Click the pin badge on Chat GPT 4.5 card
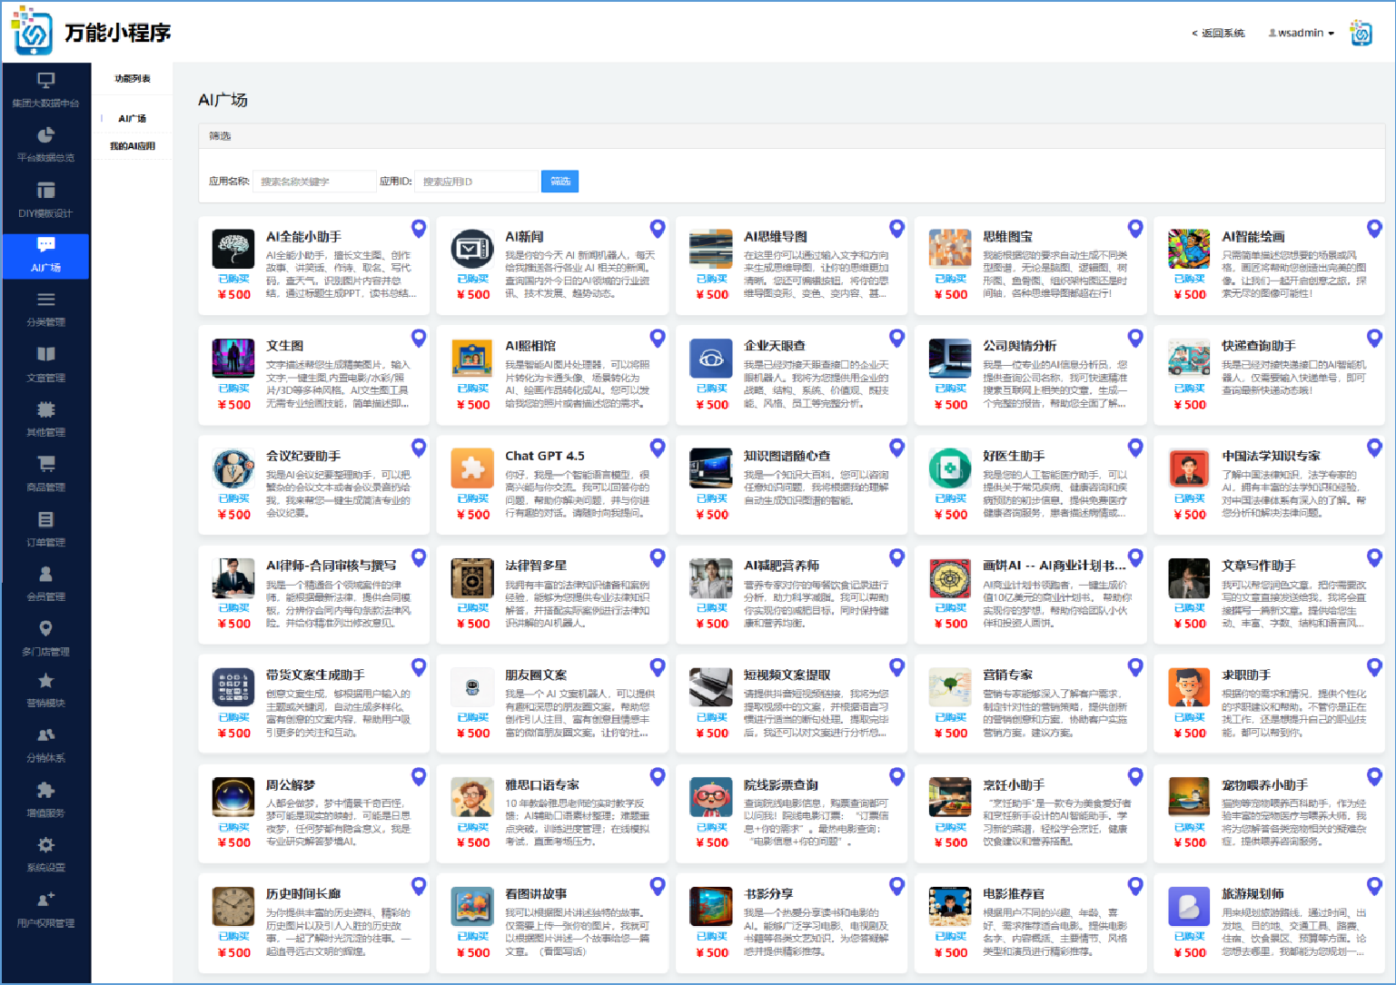This screenshot has width=1396, height=985. 658,448
